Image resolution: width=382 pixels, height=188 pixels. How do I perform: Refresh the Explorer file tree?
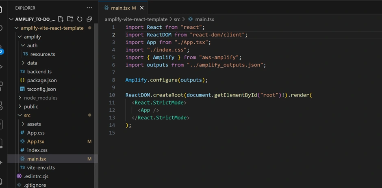[x=80, y=19]
